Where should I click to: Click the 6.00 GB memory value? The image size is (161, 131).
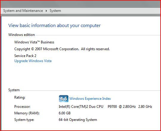tap(65, 113)
